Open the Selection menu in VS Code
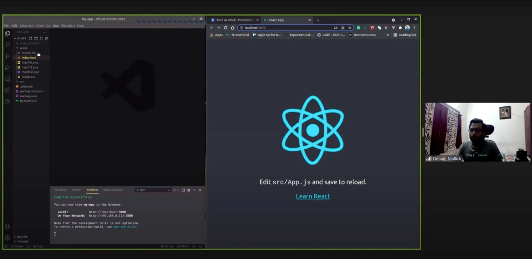532x259 pixels. [27, 26]
